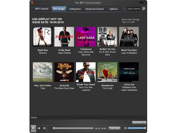Select The Script Breakeven album cover
This screenshot has height=133, width=177.
click(x=108, y=72)
